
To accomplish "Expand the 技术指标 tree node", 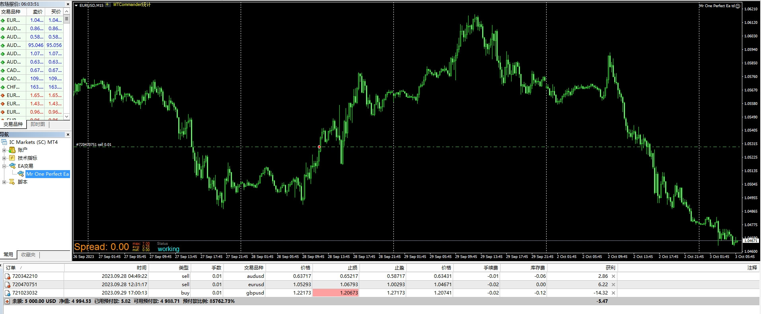I will (4, 158).
